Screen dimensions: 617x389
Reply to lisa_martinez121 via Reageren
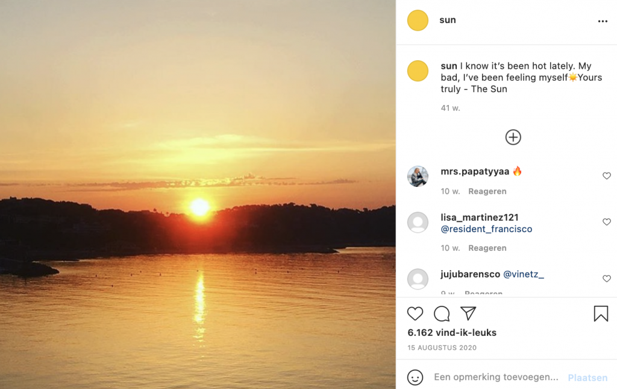(487, 248)
